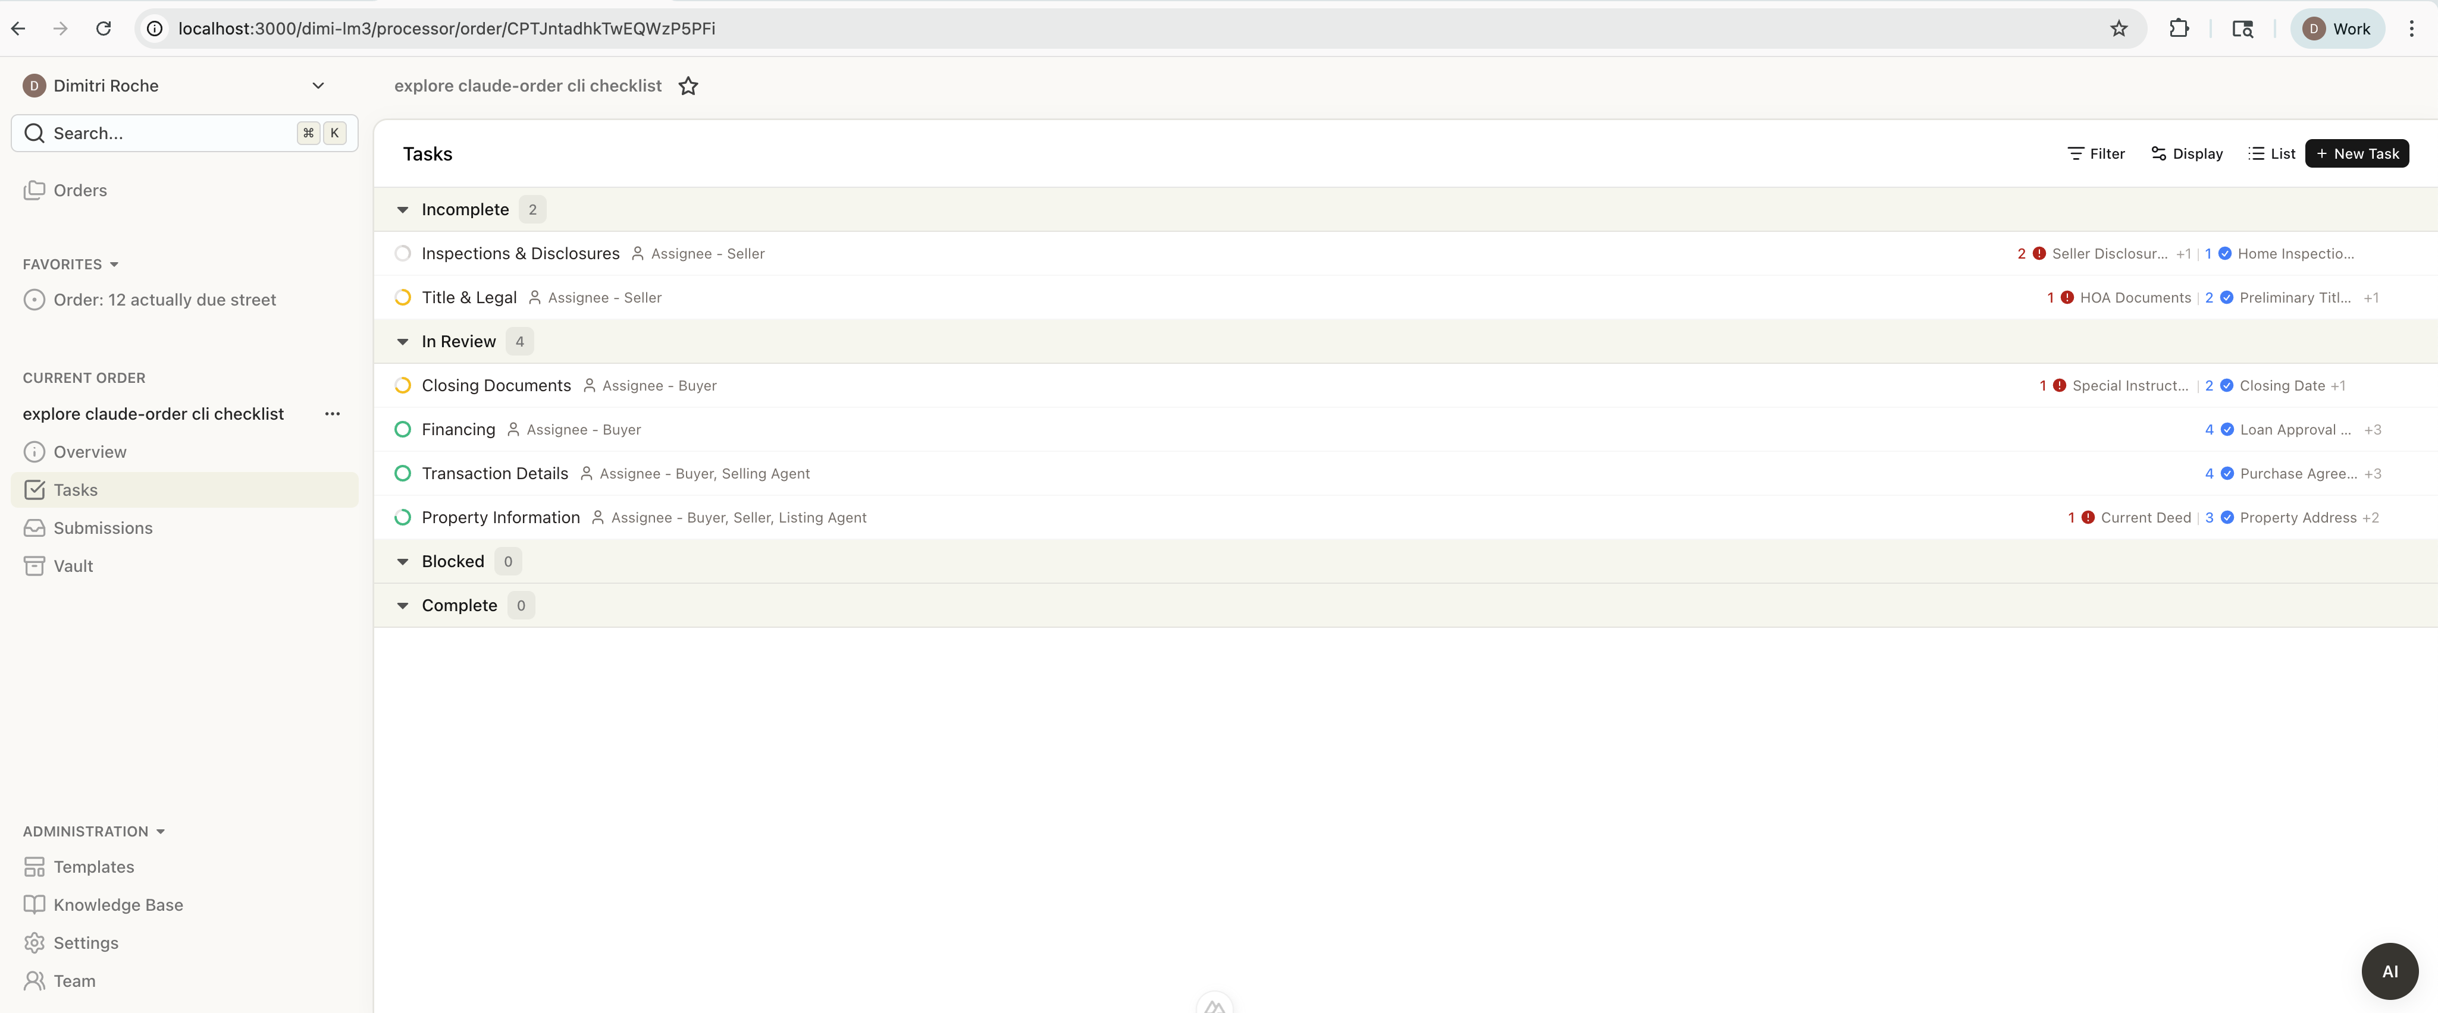Collapse the Incomplete task group

[402, 210]
